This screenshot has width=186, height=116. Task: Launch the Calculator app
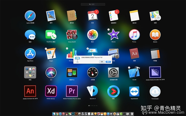pos(155,54)
